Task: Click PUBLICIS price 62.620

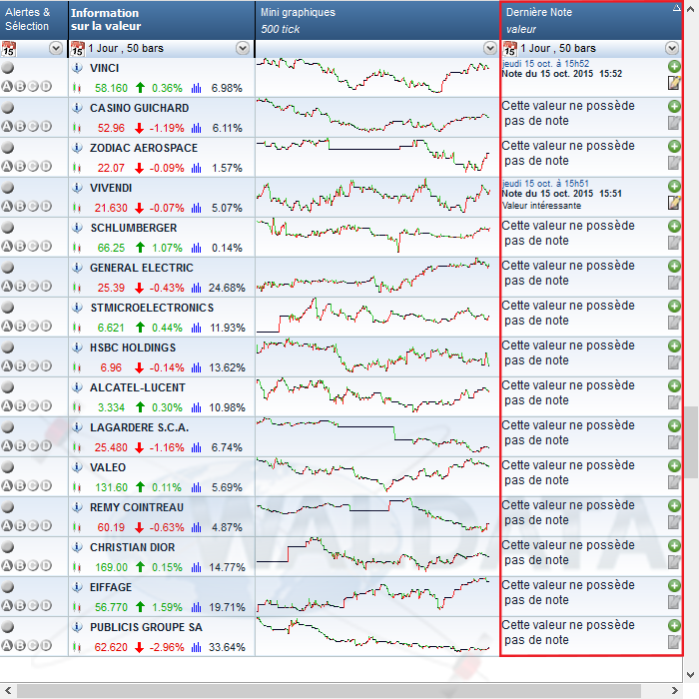Action: 111,647
